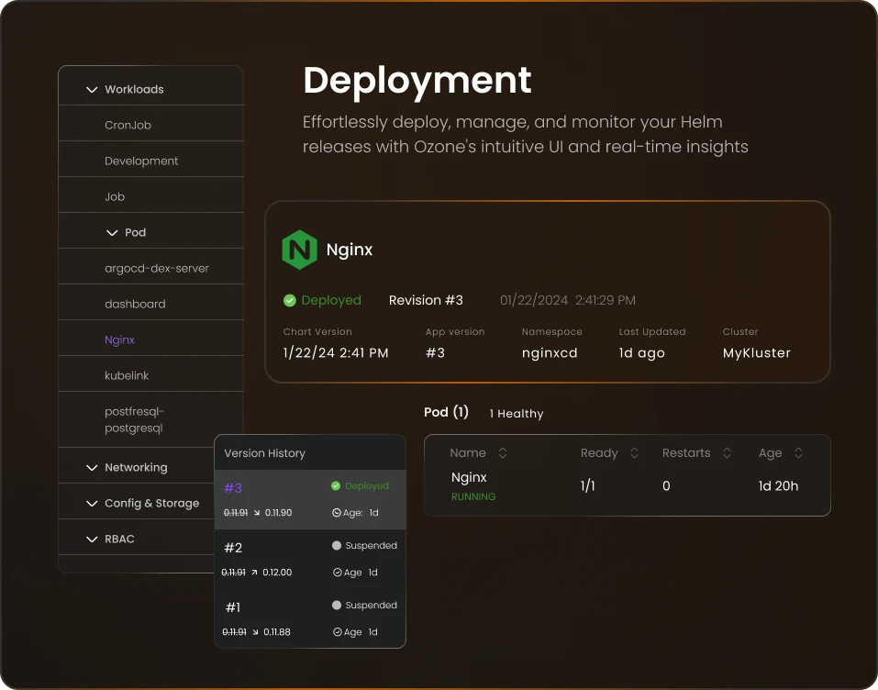The width and height of the screenshot is (878, 690).
Task: Click the Restarts column sort arrows
Action: (727, 453)
